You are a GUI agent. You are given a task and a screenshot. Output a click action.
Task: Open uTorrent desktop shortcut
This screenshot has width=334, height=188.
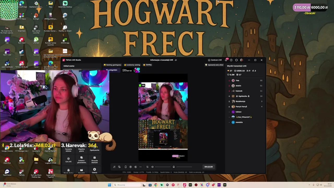click(36, 41)
